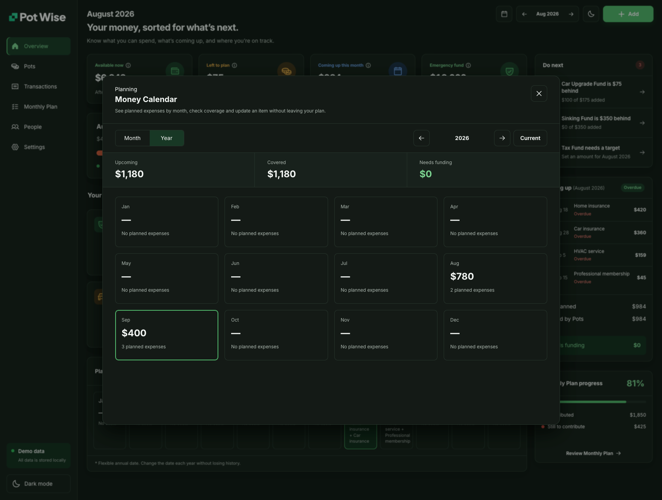Click the calendar icon in top bar
The image size is (662, 500).
click(x=504, y=14)
